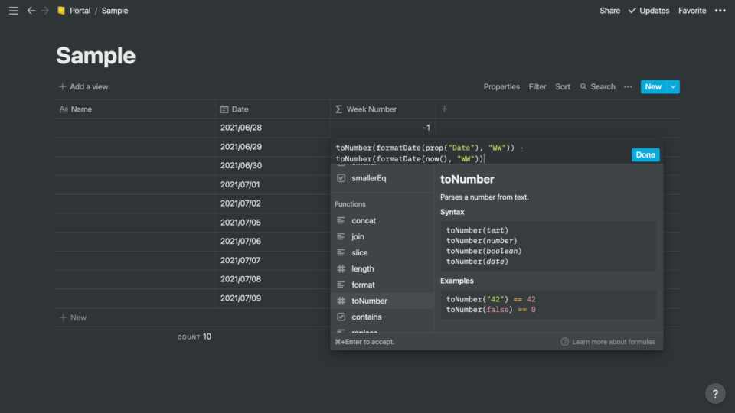Go forward with the right arrow
735x413 pixels.
45,10
